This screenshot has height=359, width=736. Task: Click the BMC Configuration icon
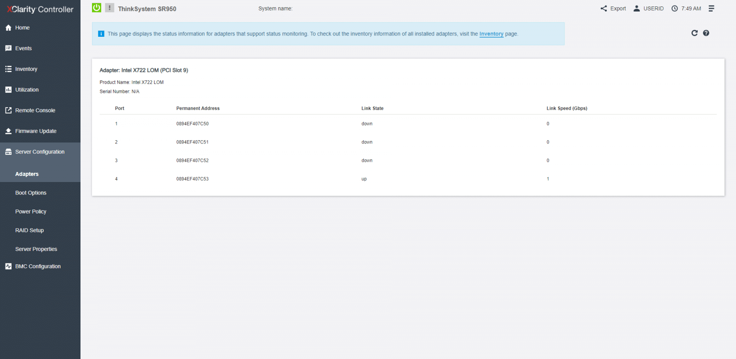point(8,266)
